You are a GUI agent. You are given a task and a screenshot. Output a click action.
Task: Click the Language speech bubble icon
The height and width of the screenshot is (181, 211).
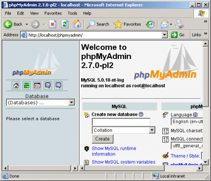tap(166, 115)
